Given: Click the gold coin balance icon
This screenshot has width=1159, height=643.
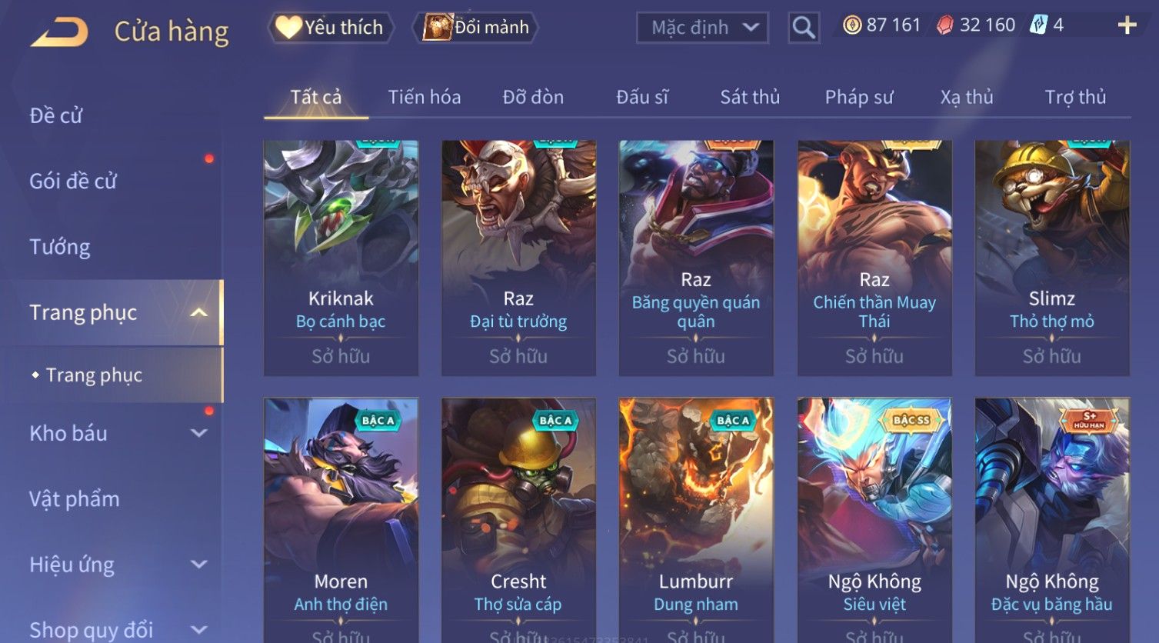Looking at the screenshot, I should [851, 25].
